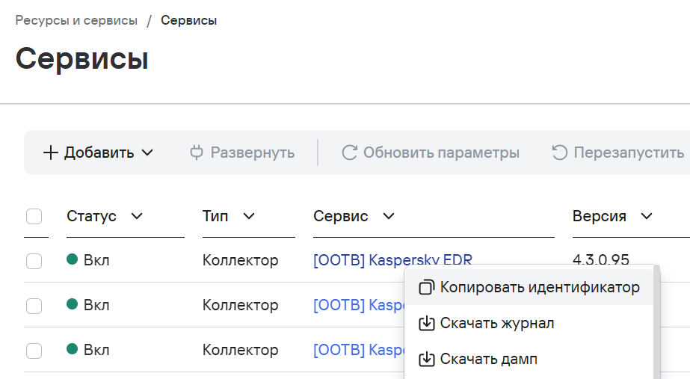
Task: Click the refresh icon for Обновить параметры
Action: pos(349,152)
